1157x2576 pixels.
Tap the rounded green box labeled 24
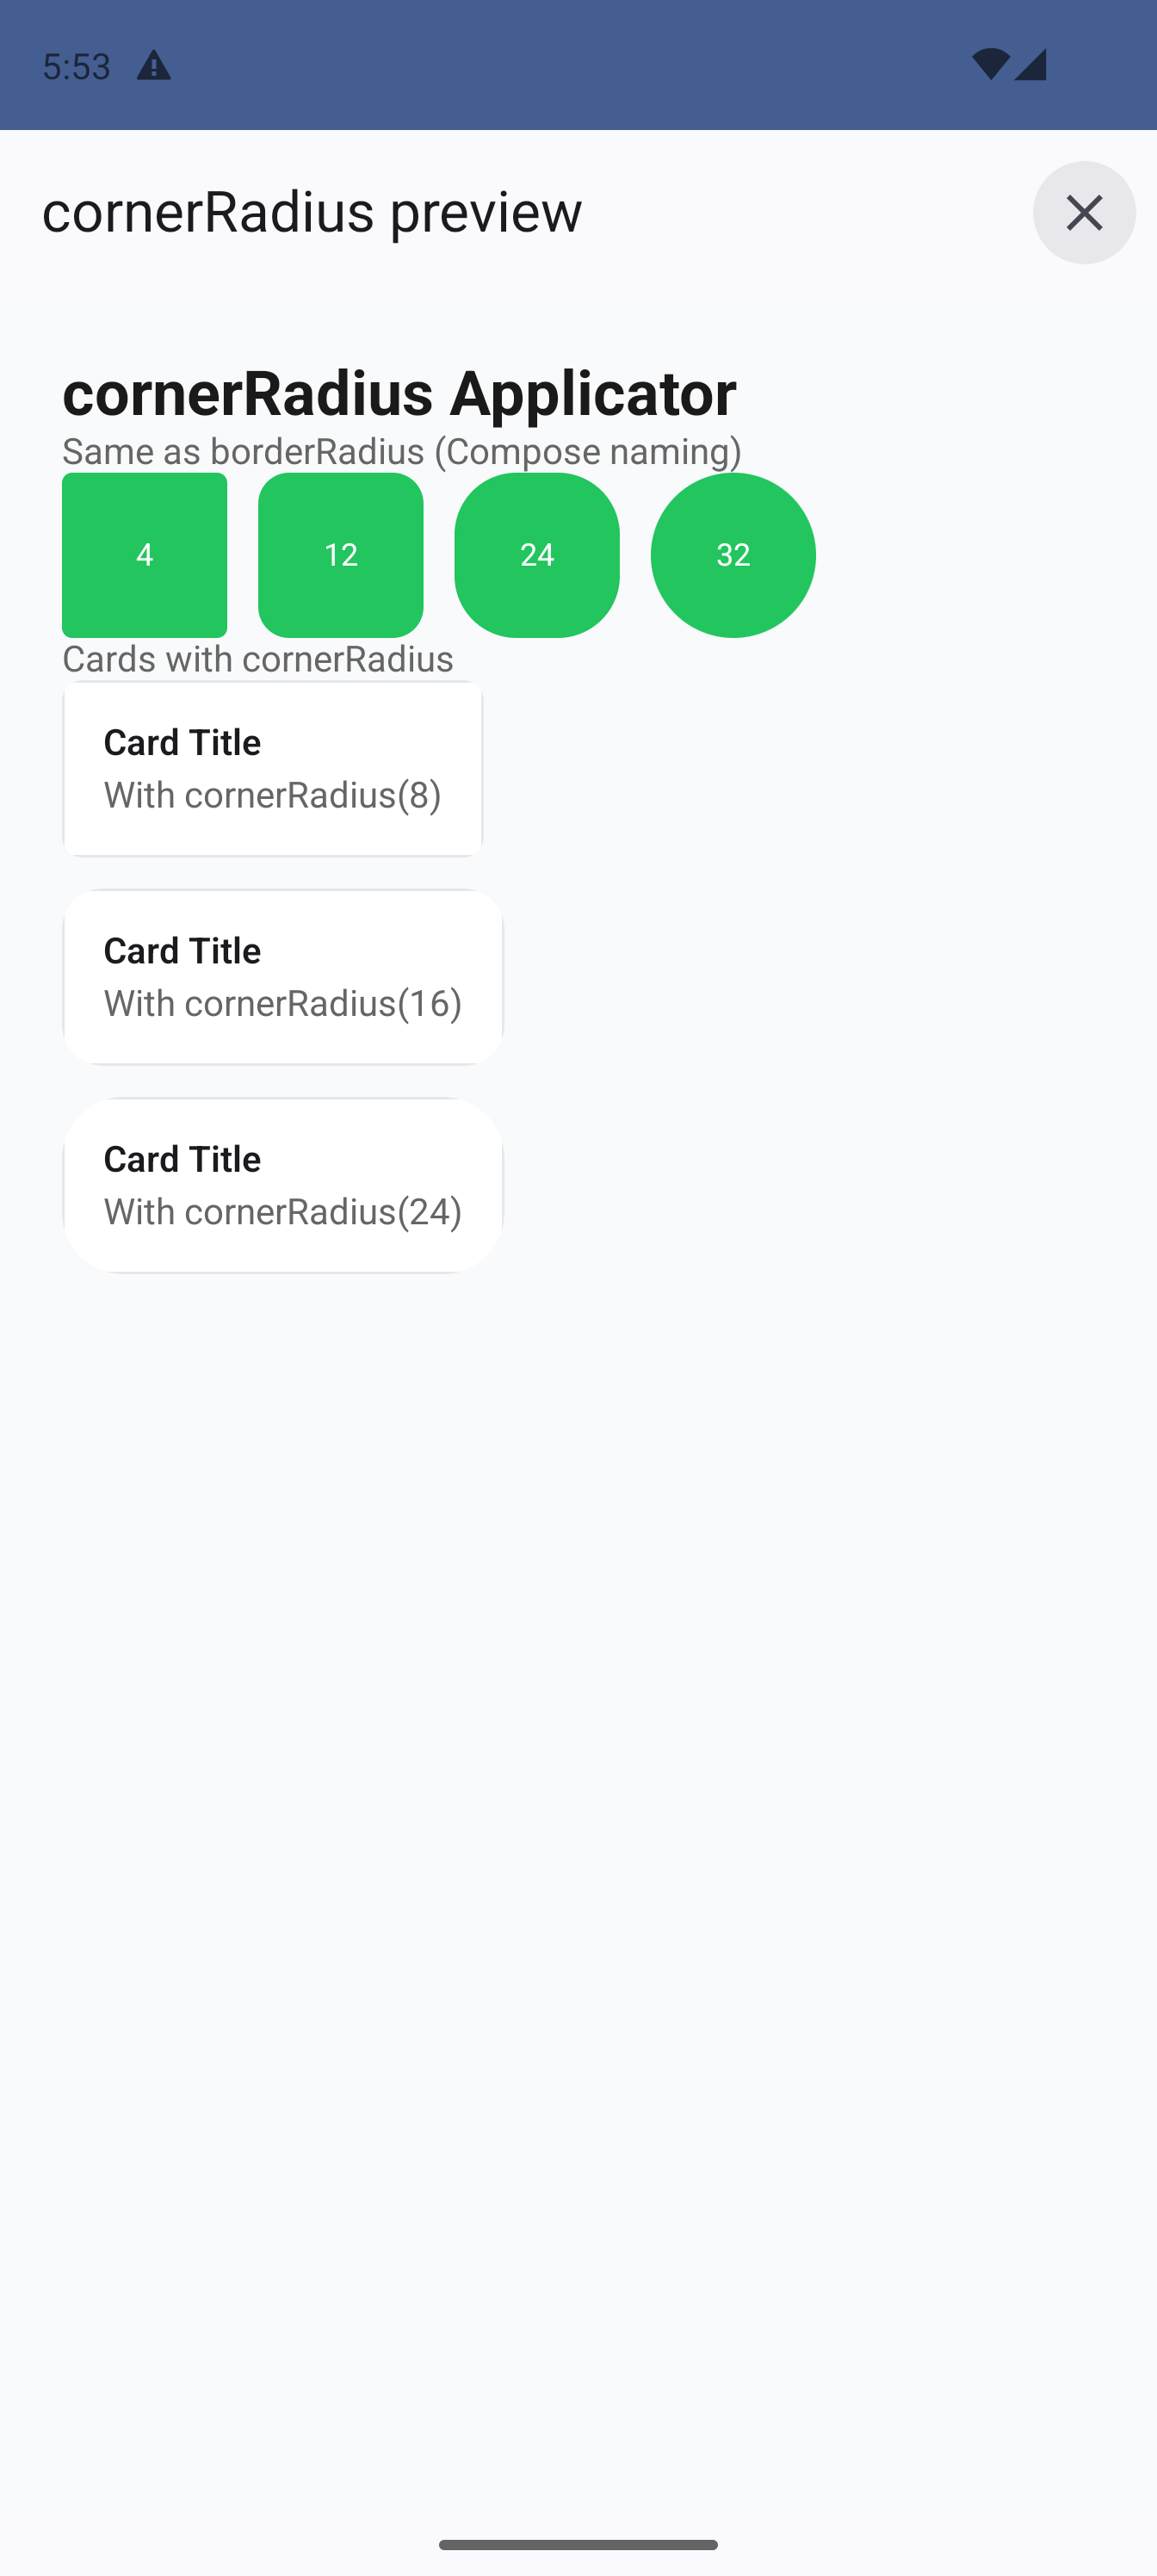(536, 555)
